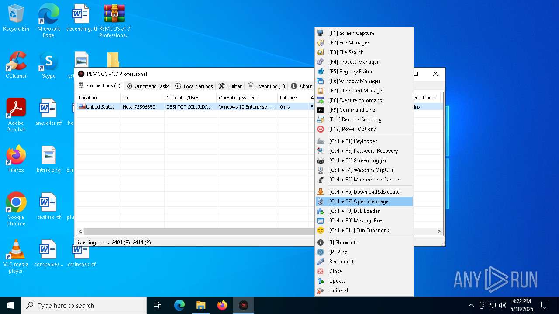Click the DLL Loader icon

[321, 211]
